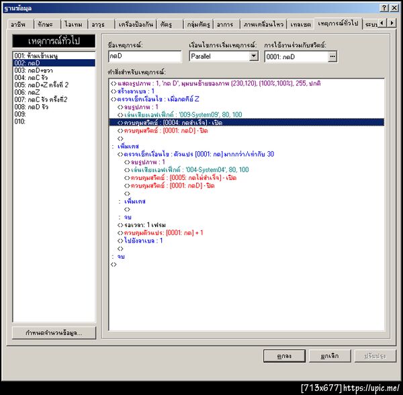The image size is (403, 395).
Task: Select empty common event 009
Action: coord(54,114)
